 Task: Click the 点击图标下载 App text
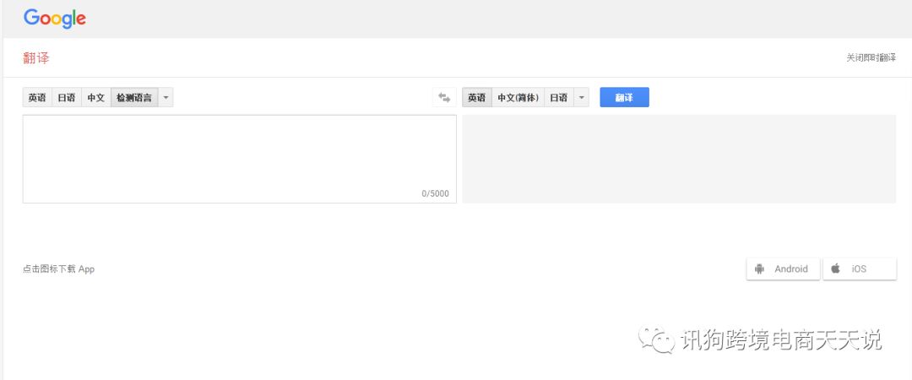point(58,269)
